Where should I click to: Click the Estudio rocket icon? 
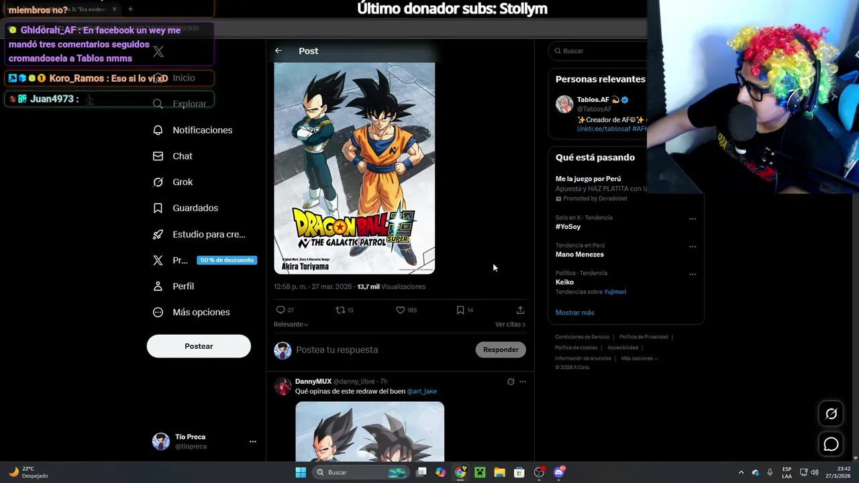click(x=158, y=234)
